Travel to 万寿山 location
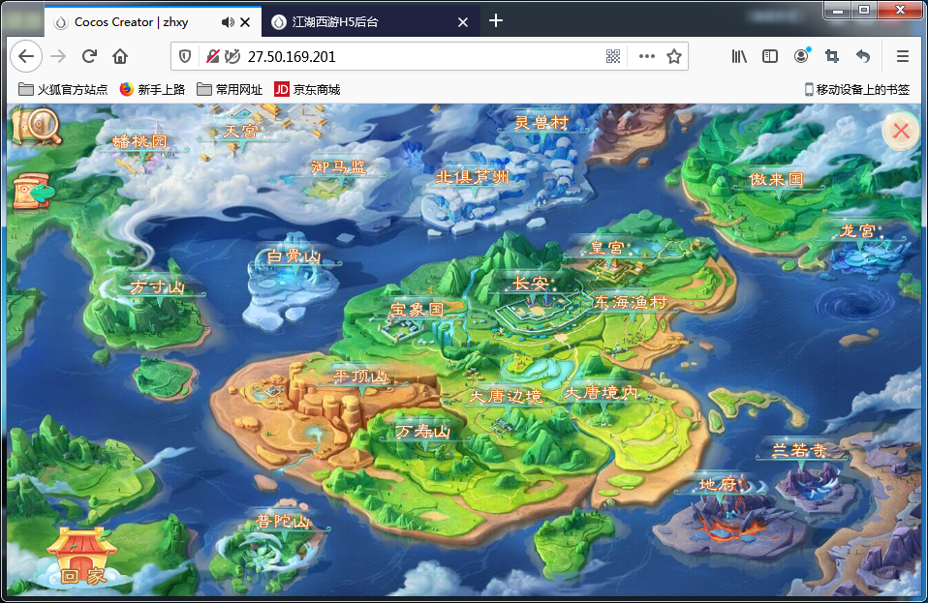This screenshot has height=603, width=928. [x=422, y=431]
